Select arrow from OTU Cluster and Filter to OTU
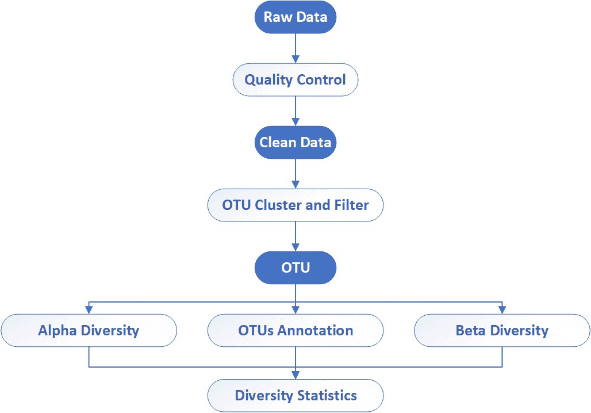 (295, 236)
